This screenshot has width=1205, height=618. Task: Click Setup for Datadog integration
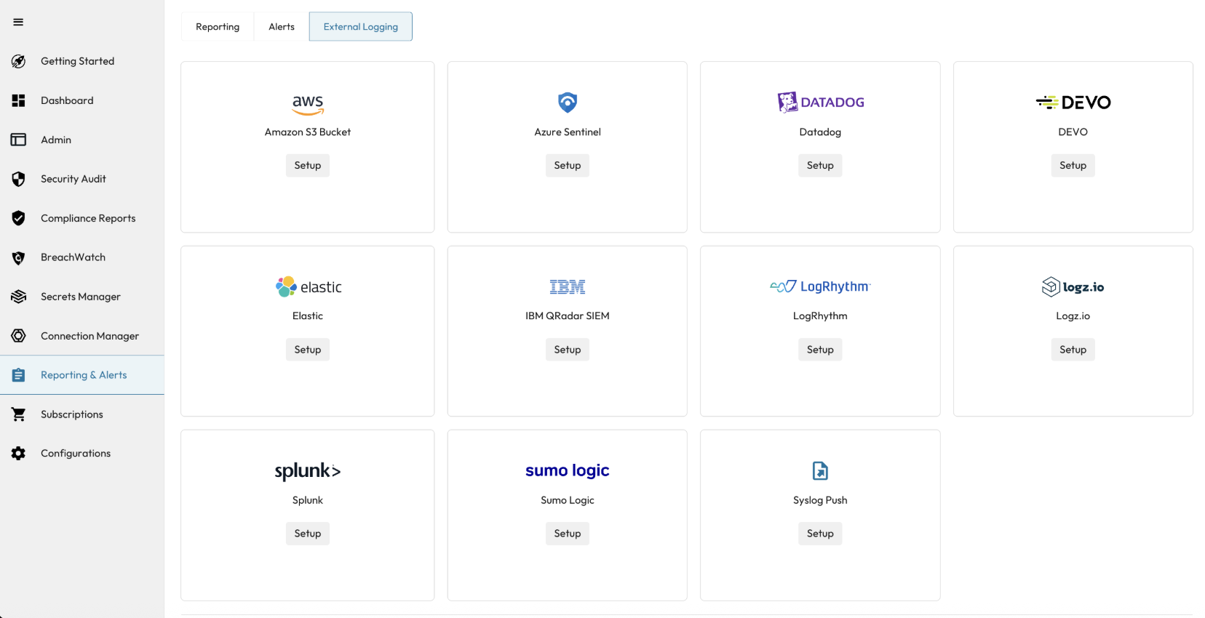(x=820, y=166)
